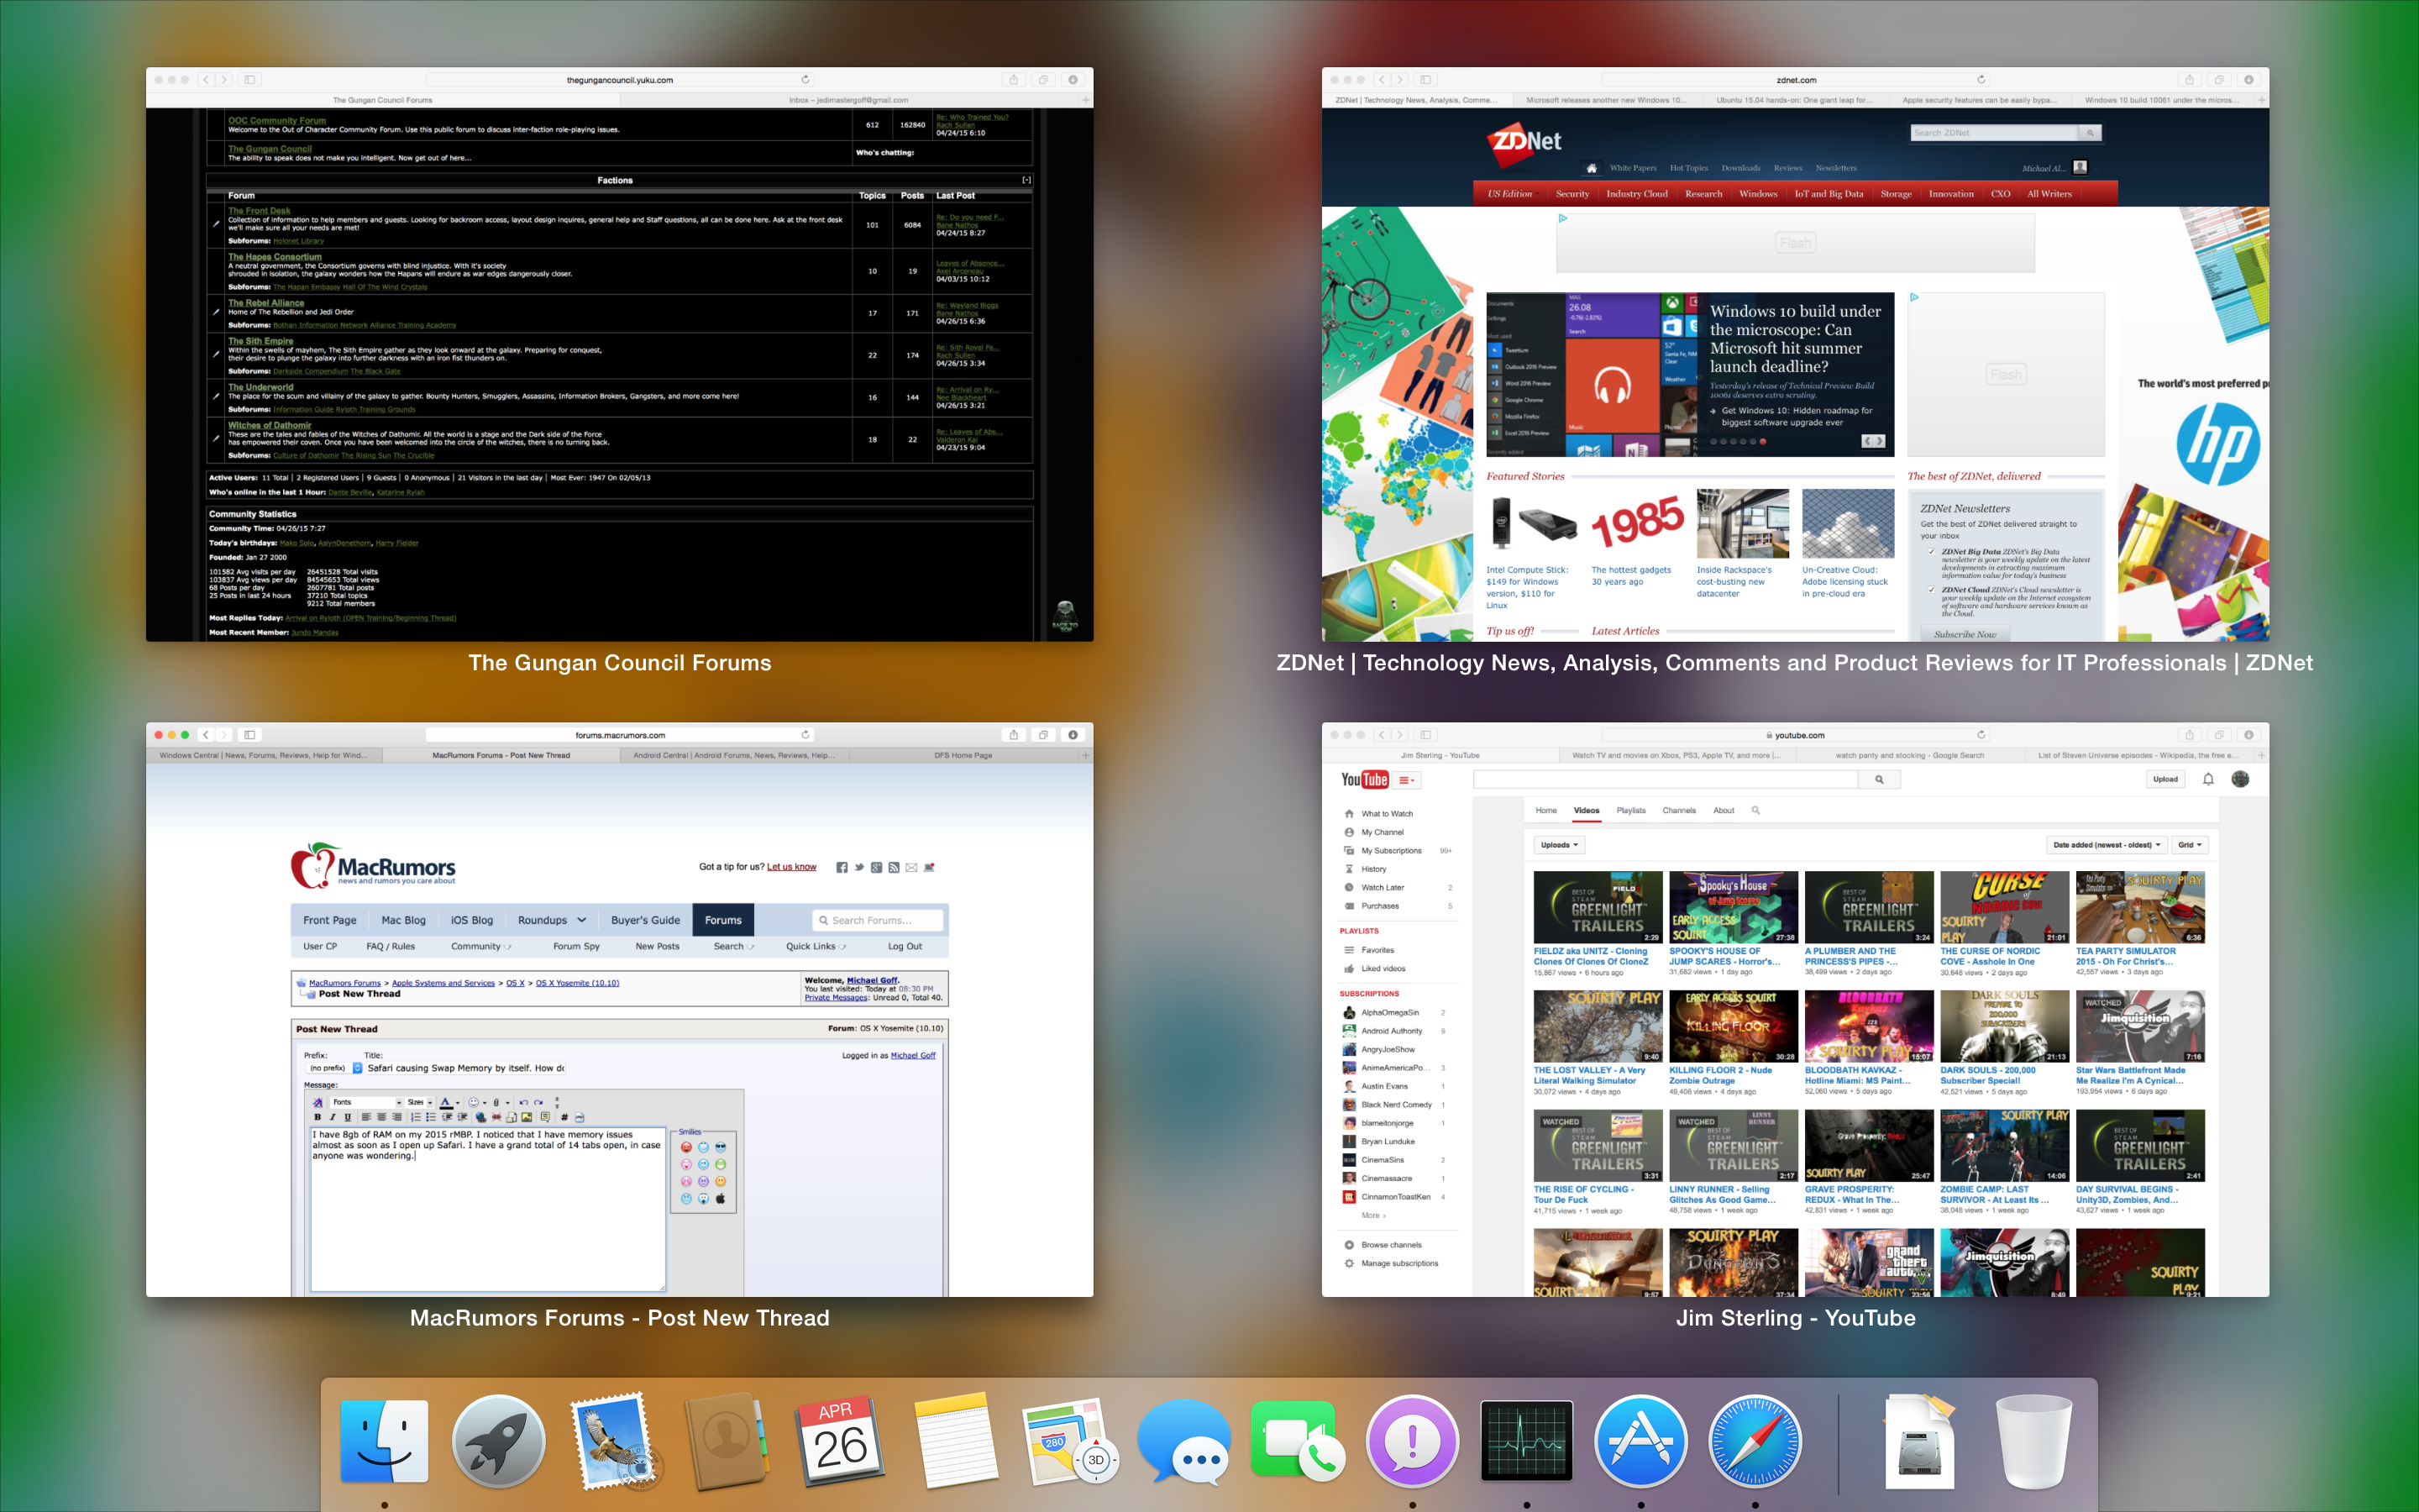This screenshot has height=1512, width=2419.
Task: Open Roundups dropdown in MacRumors nav
Action: (x=552, y=920)
